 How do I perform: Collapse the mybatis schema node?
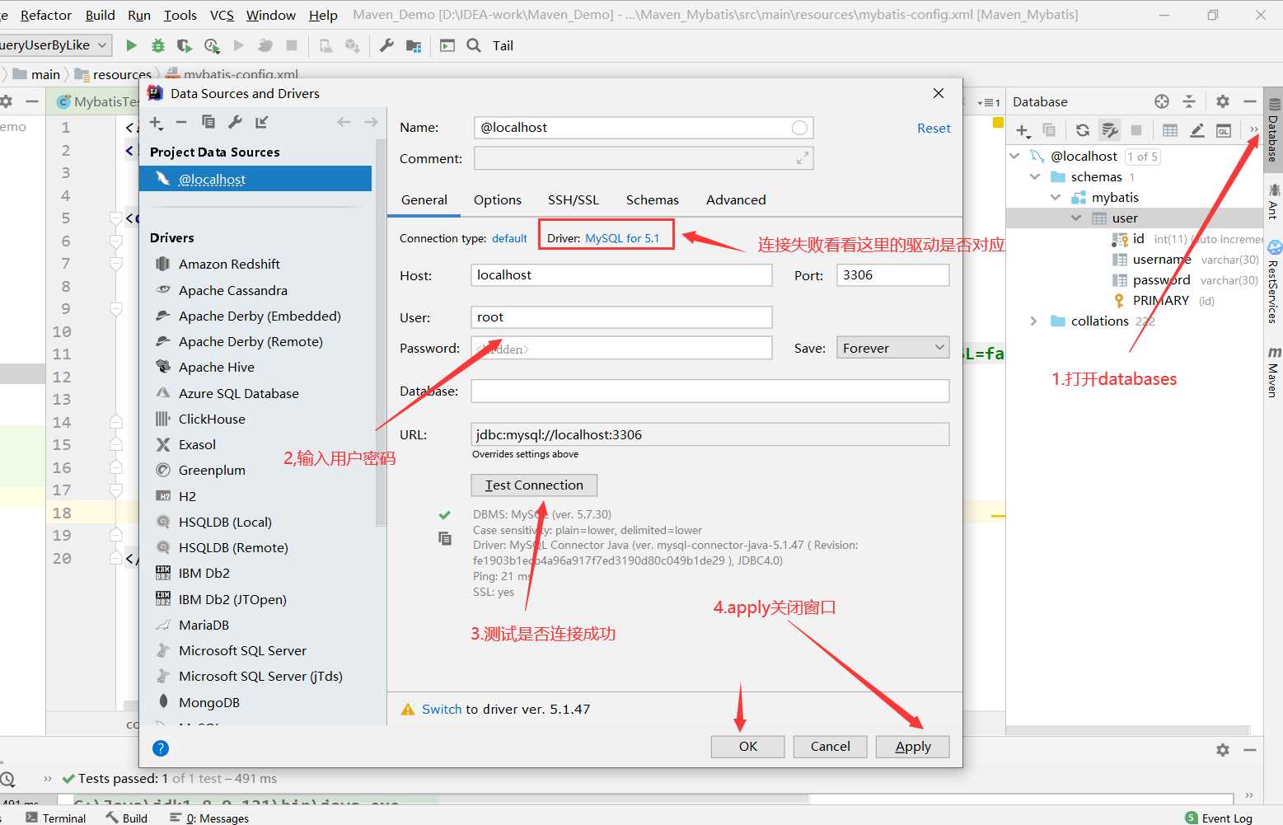(1056, 197)
